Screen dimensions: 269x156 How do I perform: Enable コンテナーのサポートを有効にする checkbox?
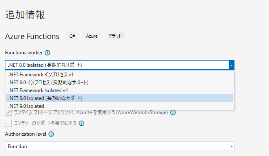click(8, 123)
